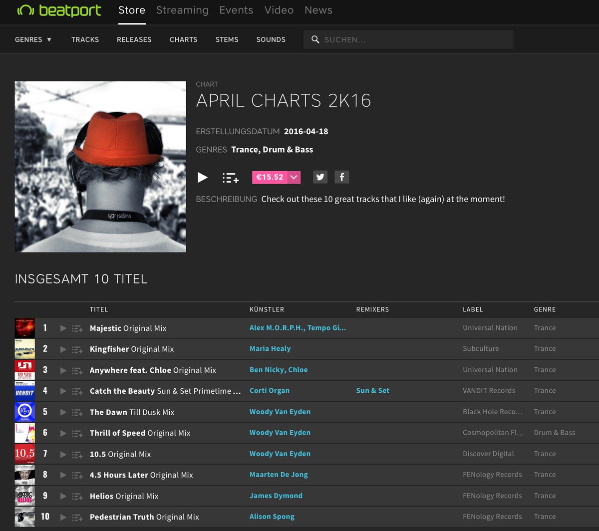Open the Kingfisher Original Mix title
Viewport: 599px width, 531px height.
tap(132, 349)
